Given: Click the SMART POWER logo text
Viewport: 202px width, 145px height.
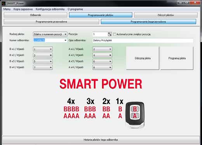Looking at the screenshot, I should point(101,84).
